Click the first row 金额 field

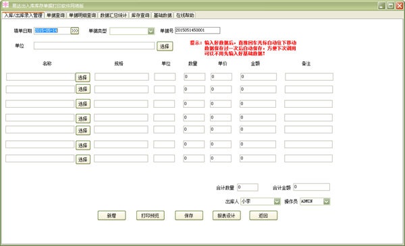259,77
